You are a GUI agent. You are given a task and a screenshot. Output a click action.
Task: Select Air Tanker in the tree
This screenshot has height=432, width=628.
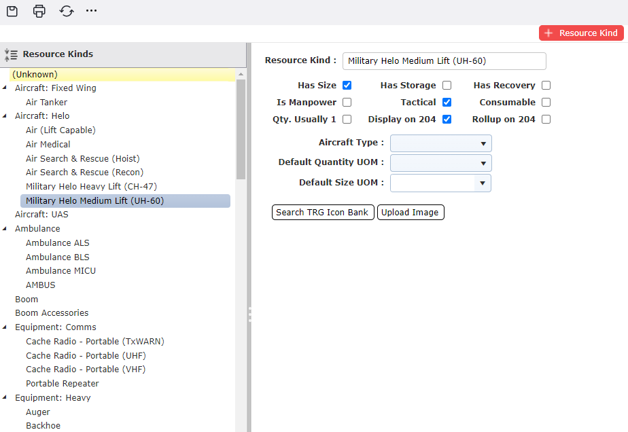pyautogui.click(x=46, y=102)
